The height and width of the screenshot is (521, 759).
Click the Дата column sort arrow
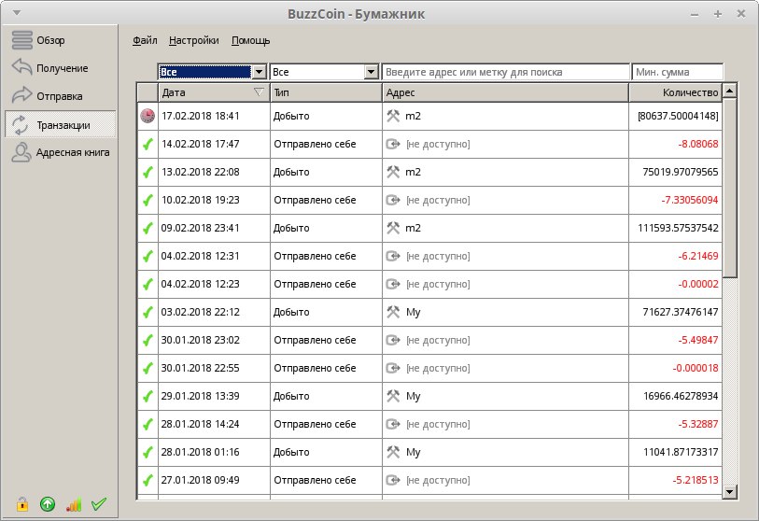(259, 92)
